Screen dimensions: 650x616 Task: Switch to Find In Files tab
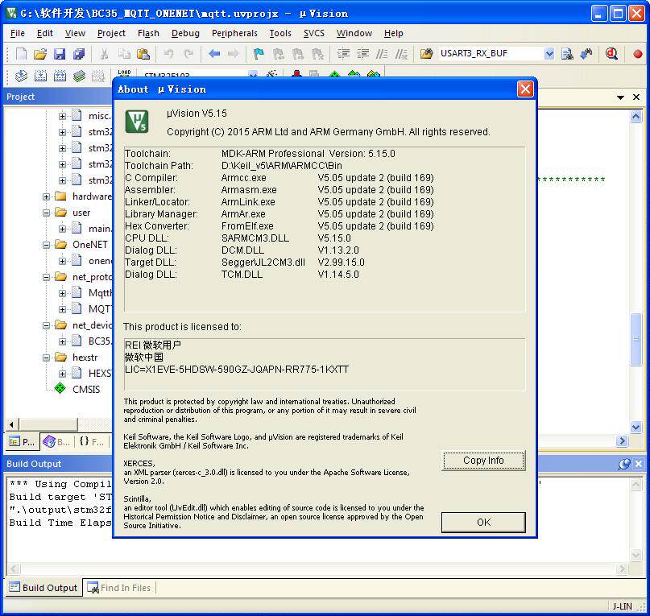(119, 587)
